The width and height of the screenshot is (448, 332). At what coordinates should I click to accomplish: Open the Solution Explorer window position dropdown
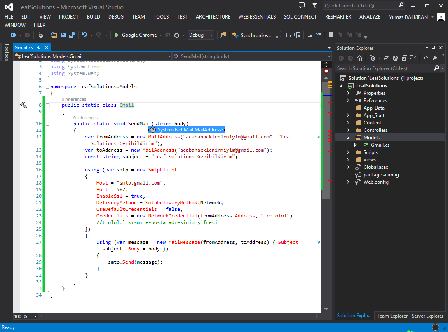(427, 48)
